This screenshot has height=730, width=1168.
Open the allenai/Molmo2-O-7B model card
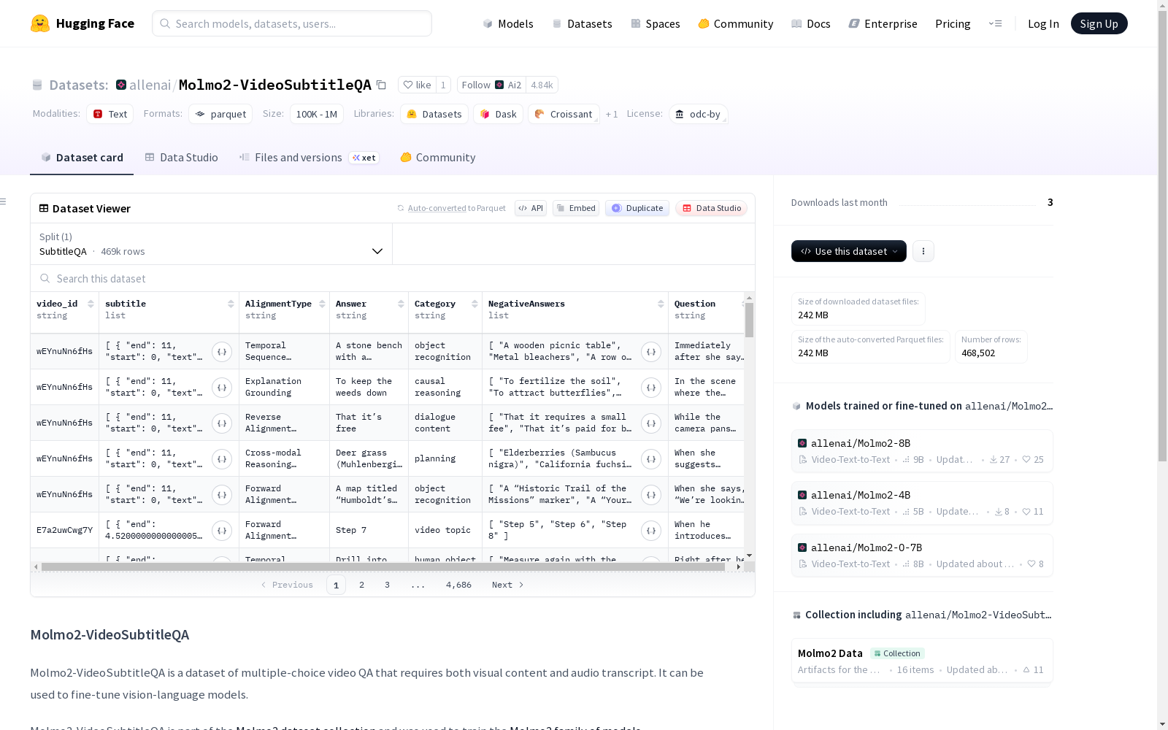[x=922, y=556]
